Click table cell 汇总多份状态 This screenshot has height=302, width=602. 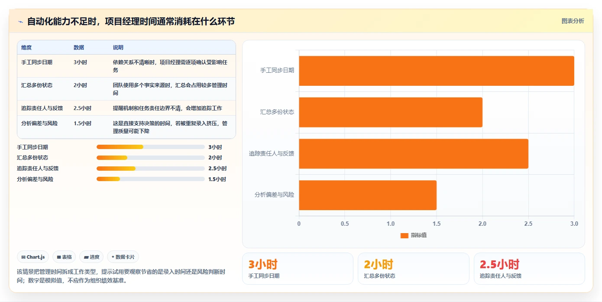click(x=37, y=85)
